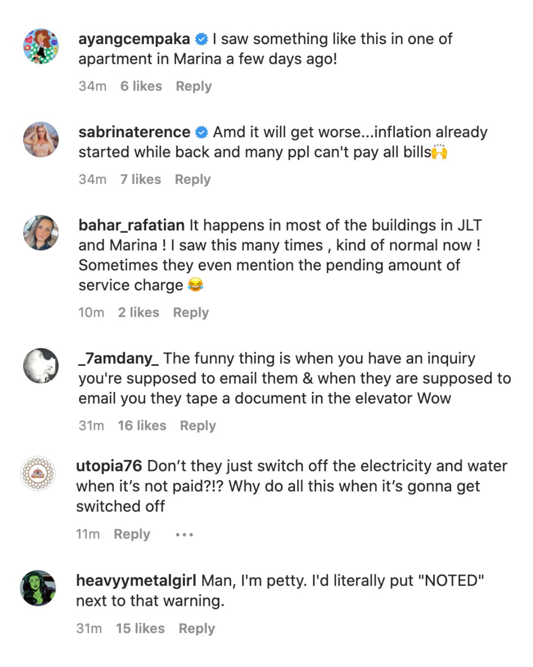The width and height of the screenshot is (533, 667).
Task: Open three-dot options on utopia76's comment
Action: click(x=184, y=535)
